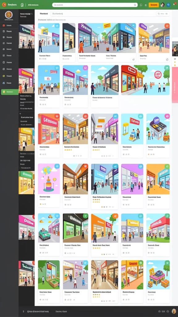Click the yellow button in the green header
178x317 pixels.
coord(154,5)
